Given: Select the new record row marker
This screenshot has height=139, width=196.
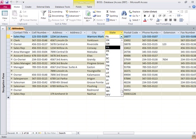Looking at the screenshot, I should click(x=8, y=97).
